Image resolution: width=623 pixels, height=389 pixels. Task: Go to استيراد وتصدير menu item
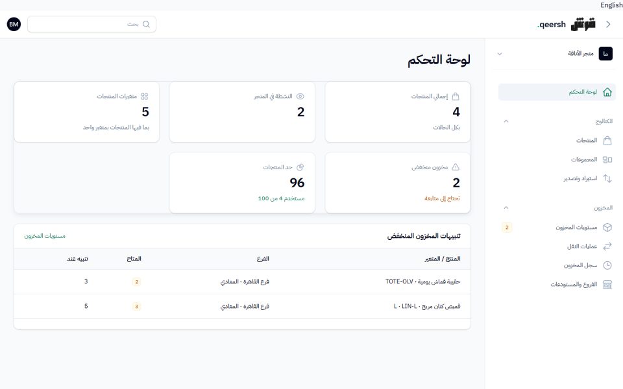[x=557, y=179]
